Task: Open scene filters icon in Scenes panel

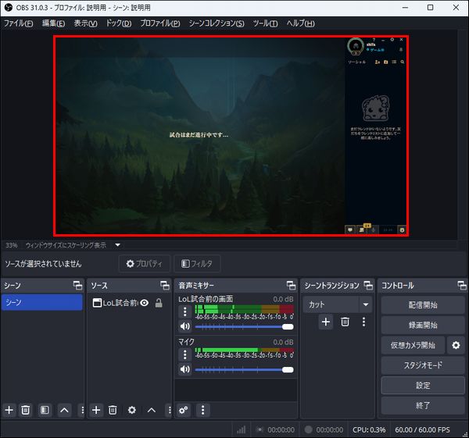Action: coord(45,410)
